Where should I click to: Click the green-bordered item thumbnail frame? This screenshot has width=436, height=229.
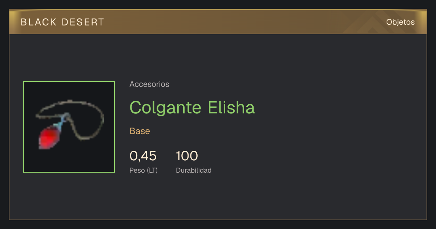coord(69,127)
